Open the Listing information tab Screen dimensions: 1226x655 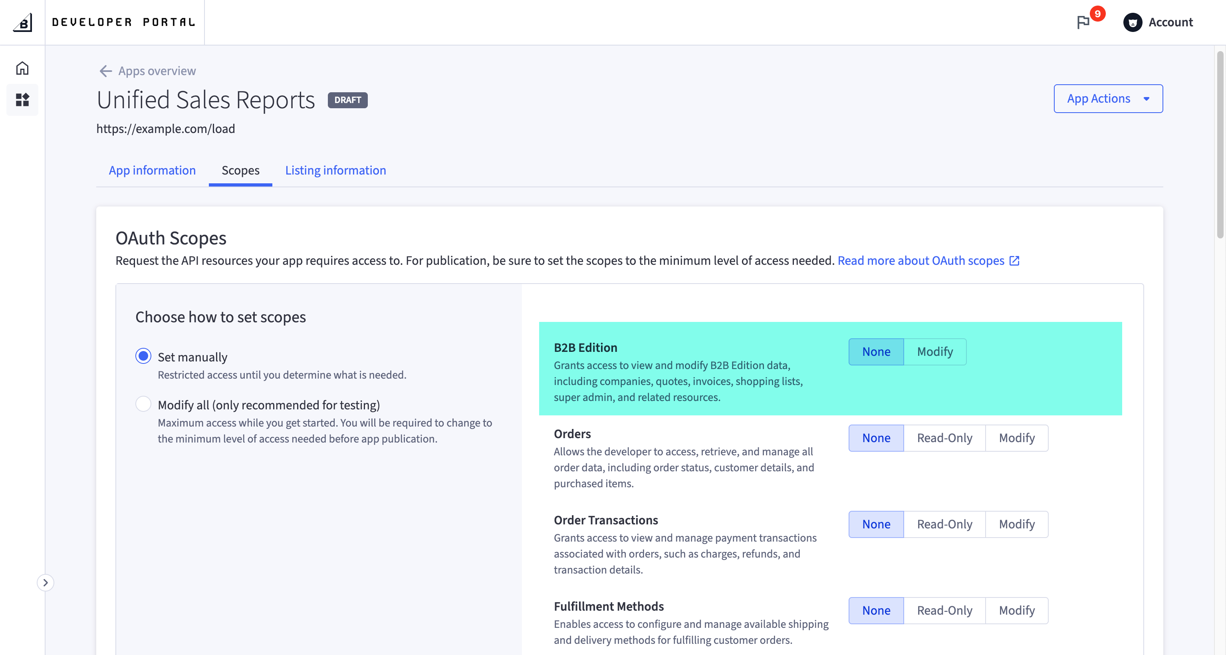[335, 171]
